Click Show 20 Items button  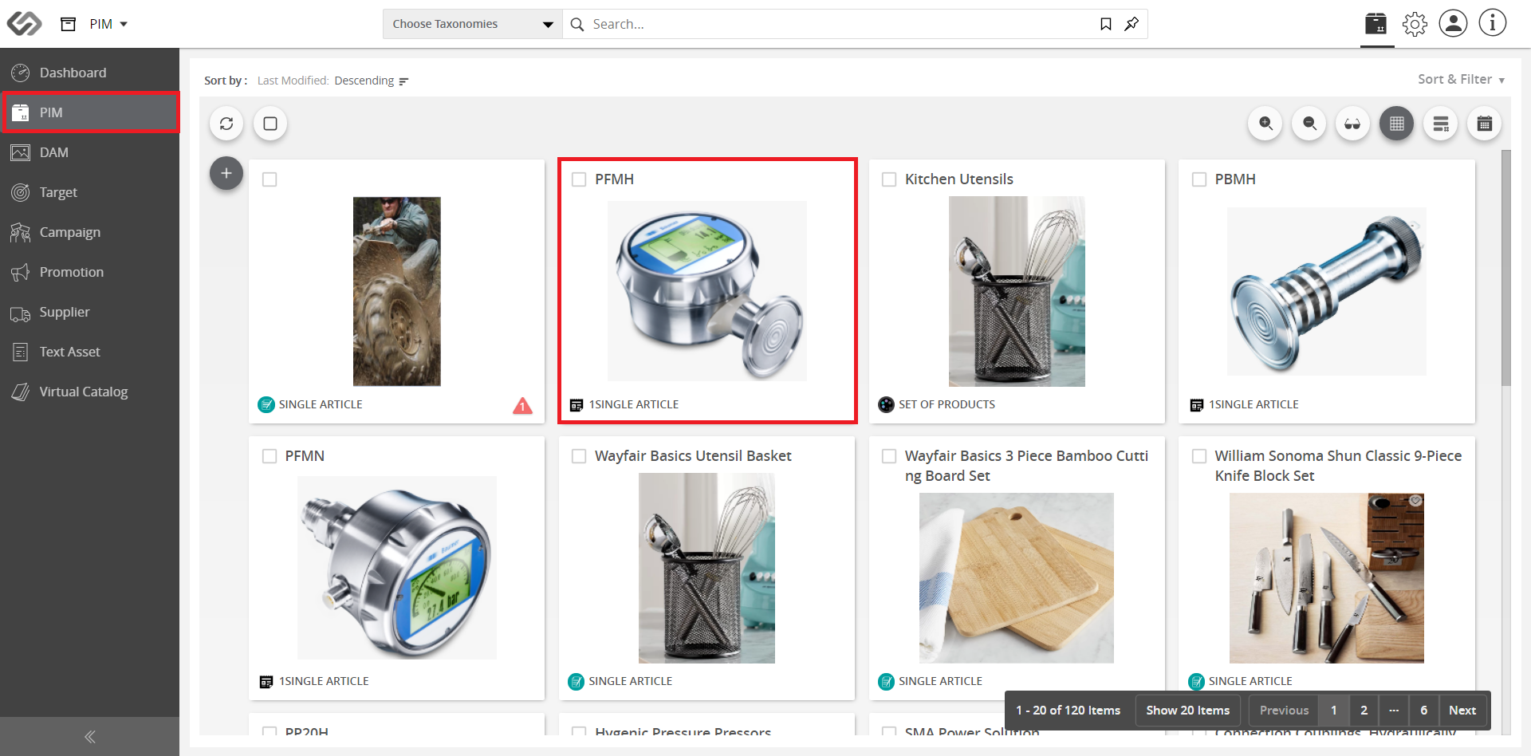click(x=1188, y=710)
